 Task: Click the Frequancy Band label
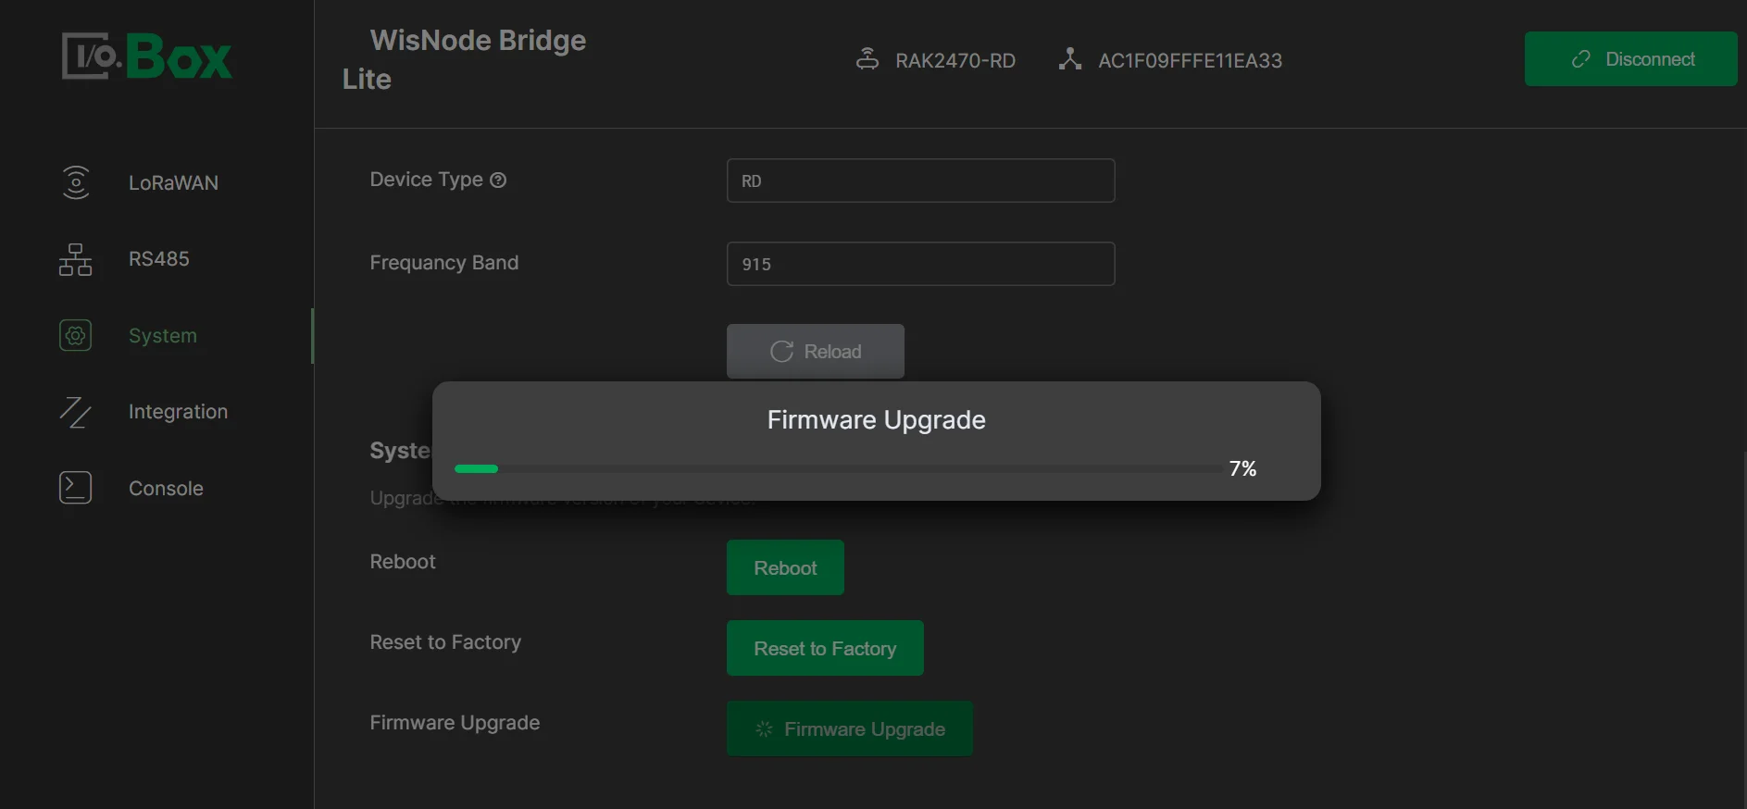point(444,263)
